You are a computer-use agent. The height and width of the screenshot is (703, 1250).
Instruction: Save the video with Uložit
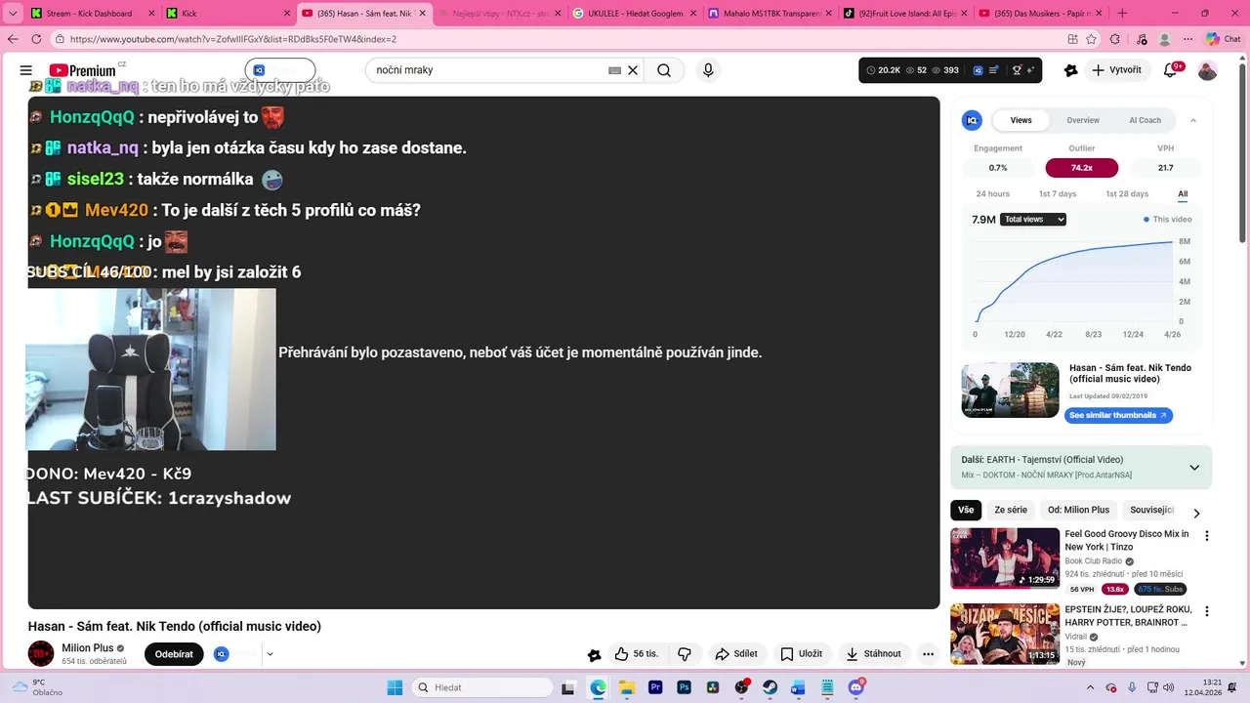802,654
